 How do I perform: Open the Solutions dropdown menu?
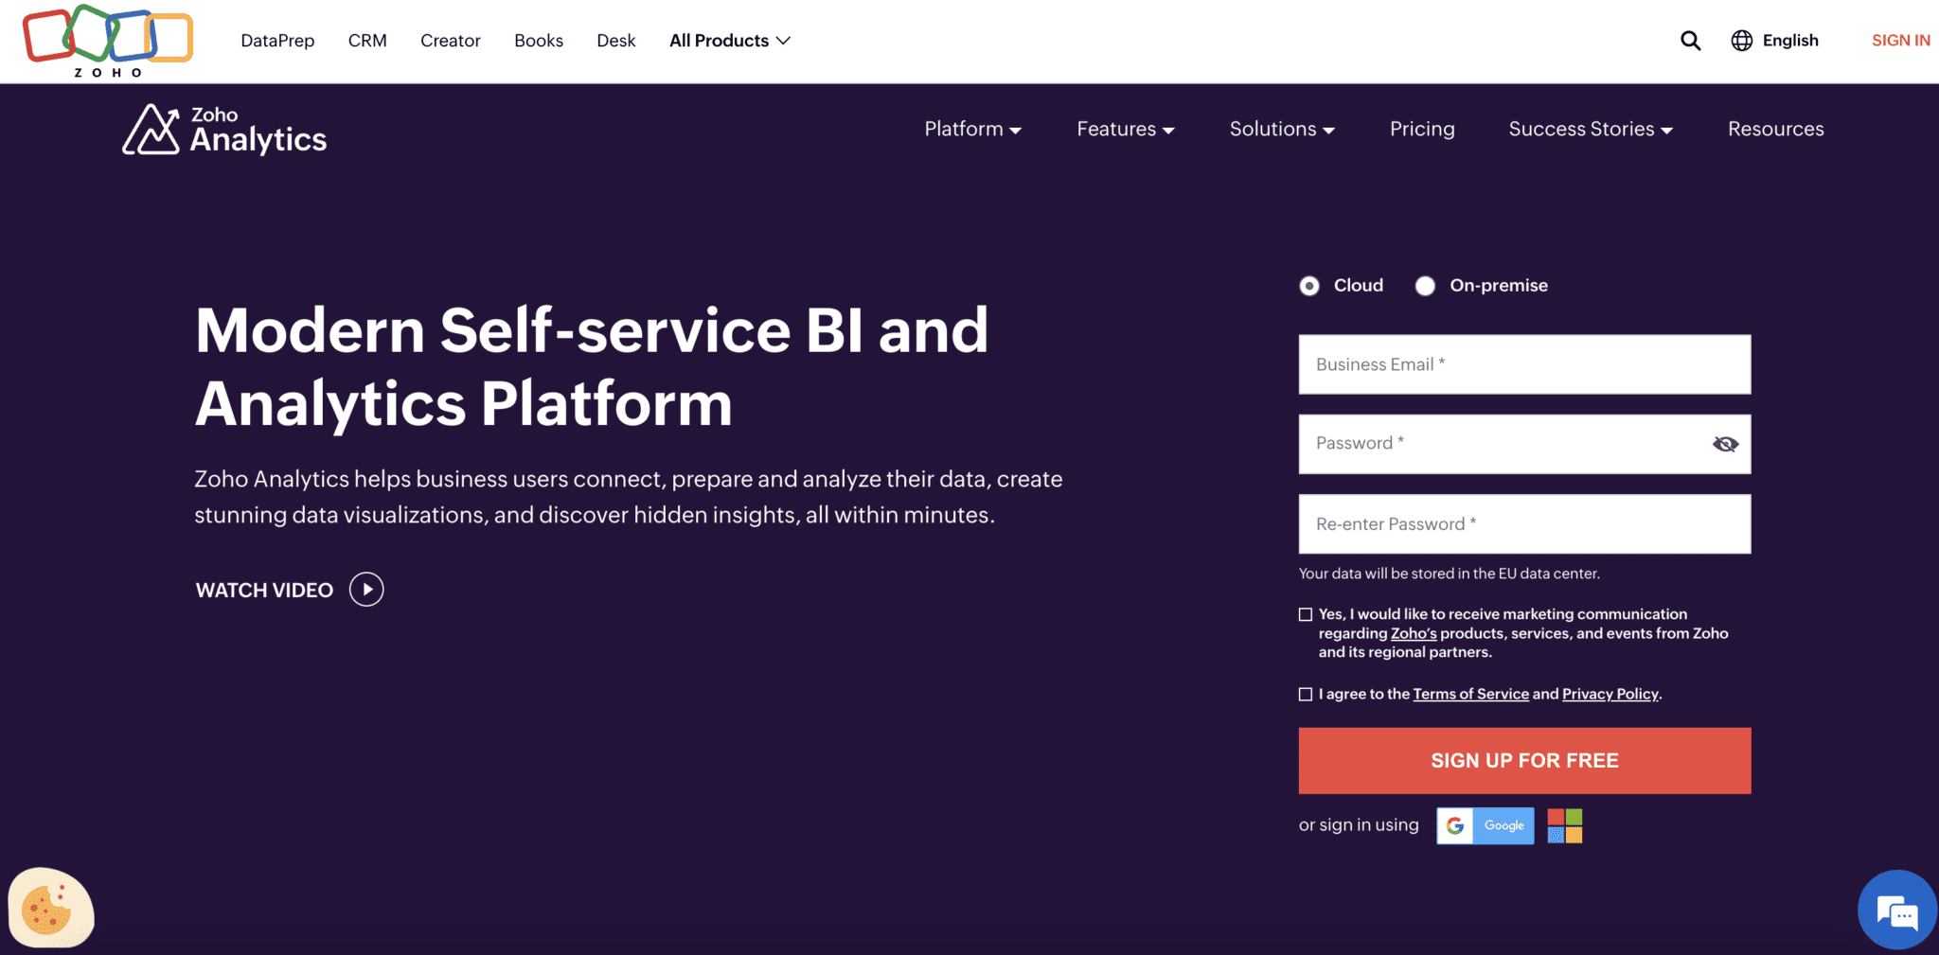[x=1281, y=130]
